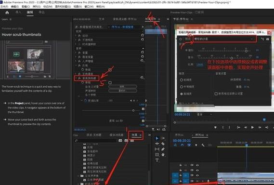The height and width of the screenshot is (185, 274).
Task: Click voice-over microphone on audio track
Action: tap(208, 181)
